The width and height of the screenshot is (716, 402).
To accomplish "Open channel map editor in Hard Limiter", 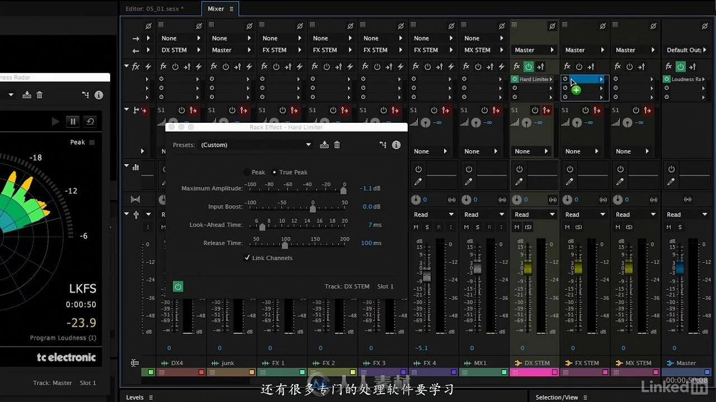I will pyautogui.click(x=383, y=145).
